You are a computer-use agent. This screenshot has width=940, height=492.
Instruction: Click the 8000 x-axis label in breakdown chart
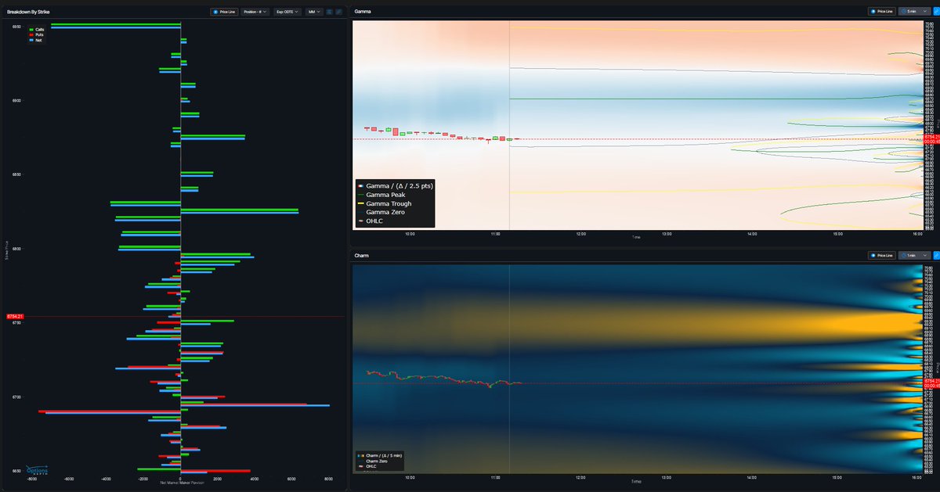point(328,479)
